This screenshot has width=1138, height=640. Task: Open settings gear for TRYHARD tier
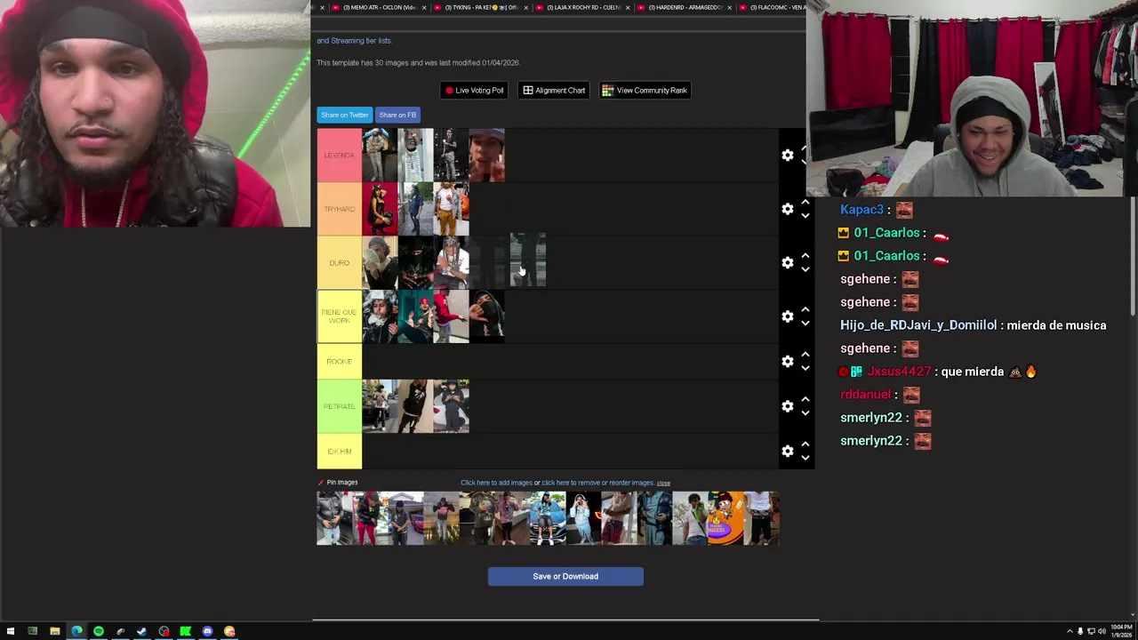click(788, 209)
